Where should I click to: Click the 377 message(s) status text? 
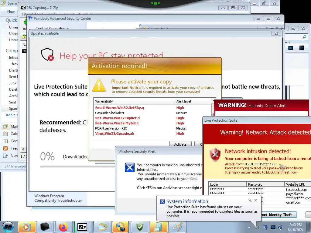pyautogui.click(x=15, y=166)
